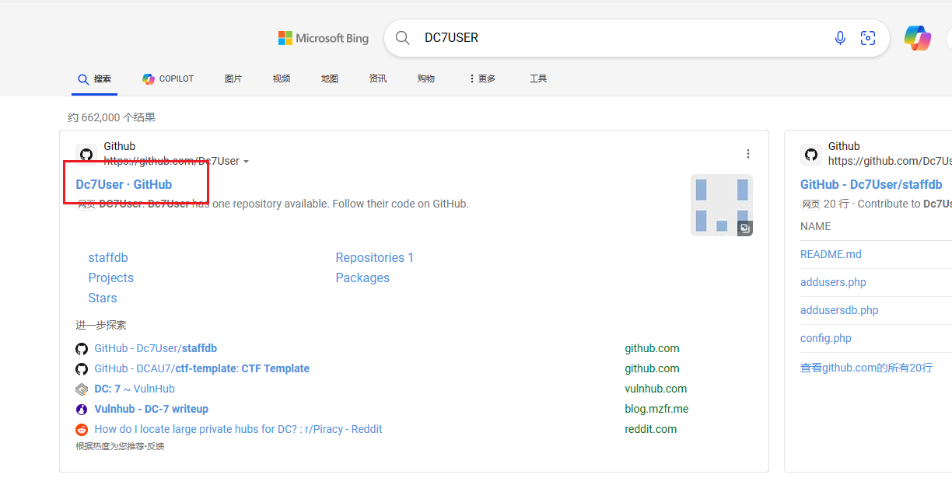Open the DC: 7 ~ VulnHub link
This screenshot has height=485, width=952.
[x=135, y=389]
